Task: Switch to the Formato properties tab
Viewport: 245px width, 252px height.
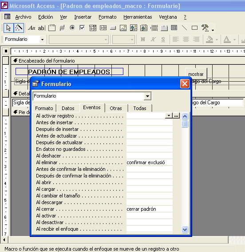Action: 44,108
